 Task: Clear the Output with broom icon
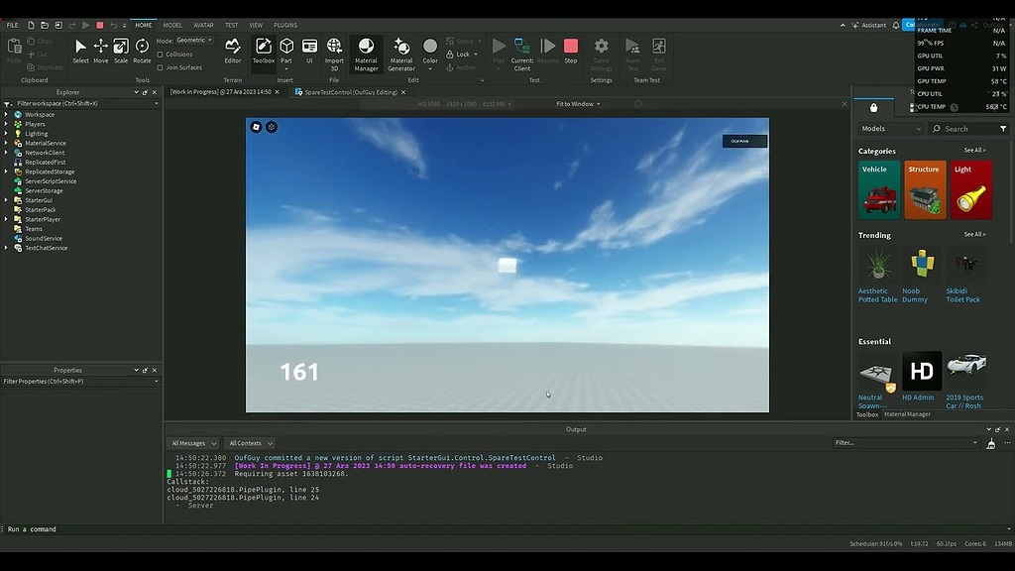pyautogui.click(x=990, y=443)
